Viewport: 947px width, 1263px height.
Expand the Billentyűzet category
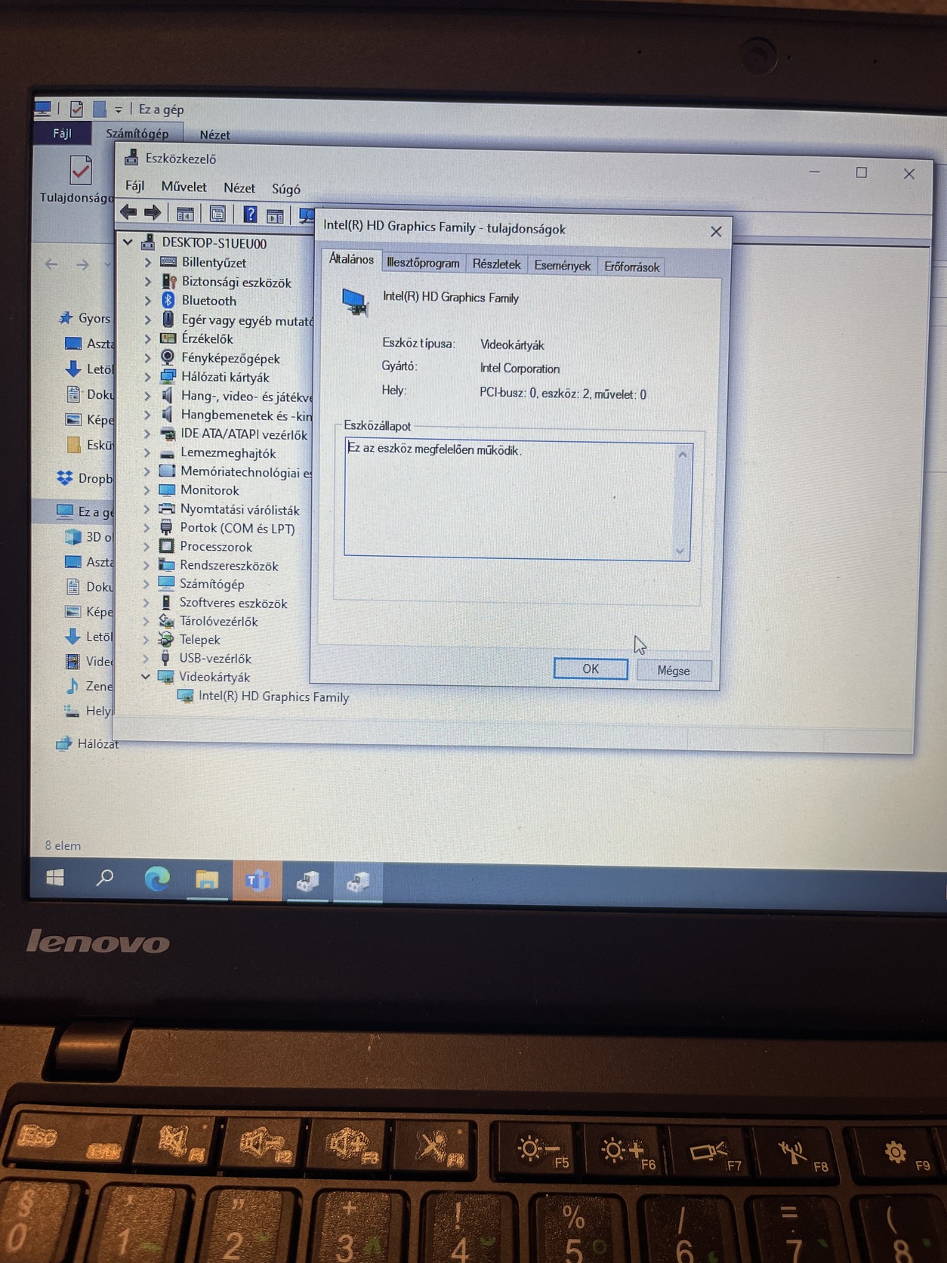(x=148, y=262)
